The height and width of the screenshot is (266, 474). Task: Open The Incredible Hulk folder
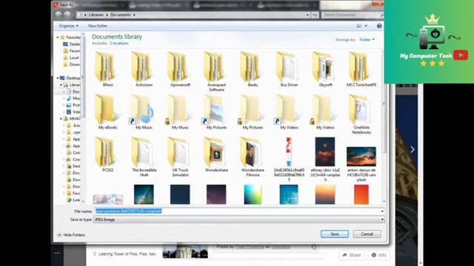[144, 157]
